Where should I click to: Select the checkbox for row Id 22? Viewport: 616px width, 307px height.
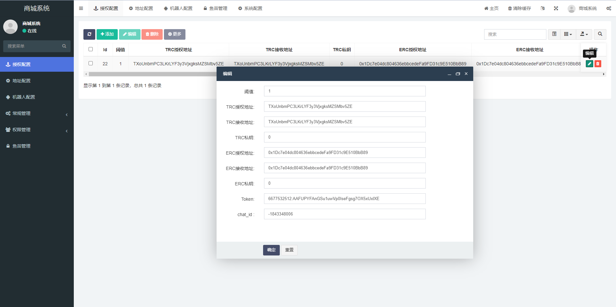[x=91, y=63]
